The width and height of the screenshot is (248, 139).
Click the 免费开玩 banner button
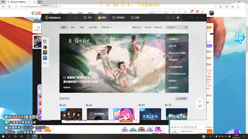[x=67, y=87]
